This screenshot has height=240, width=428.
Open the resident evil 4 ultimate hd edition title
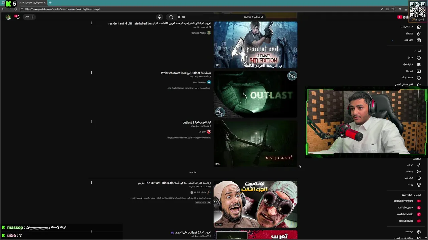pos(160,23)
